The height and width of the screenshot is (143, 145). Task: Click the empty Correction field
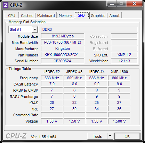click(124, 36)
